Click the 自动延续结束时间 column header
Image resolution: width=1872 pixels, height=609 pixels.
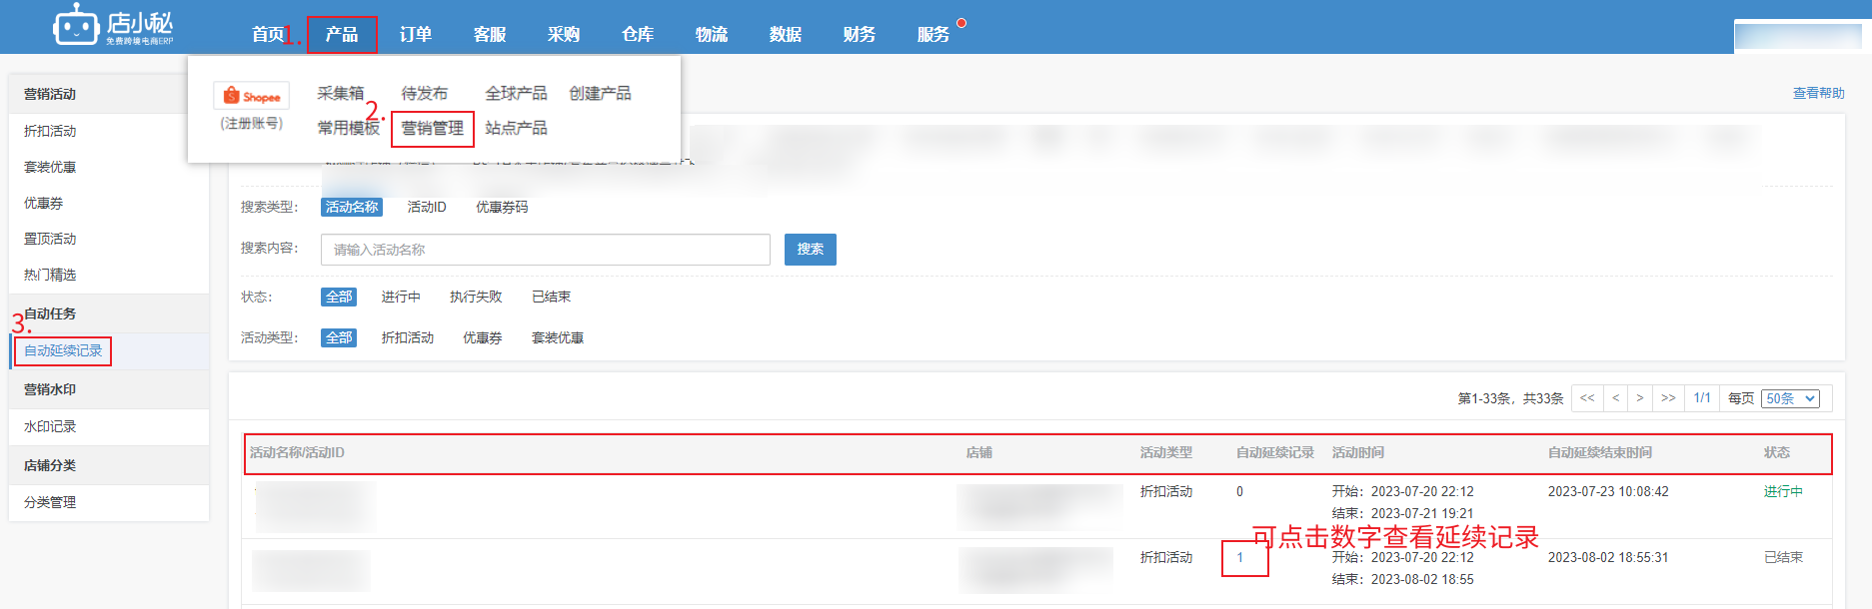coord(1599,452)
